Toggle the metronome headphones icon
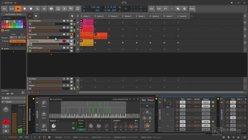 (77, 9)
